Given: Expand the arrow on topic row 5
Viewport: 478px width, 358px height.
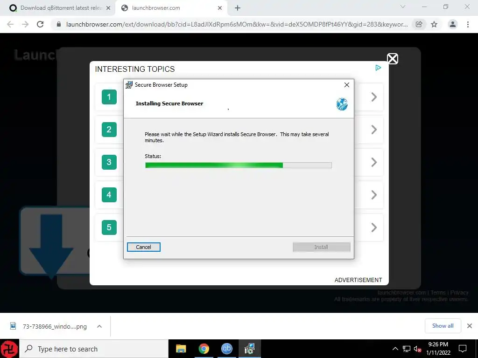Looking at the screenshot, I should coord(374,227).
